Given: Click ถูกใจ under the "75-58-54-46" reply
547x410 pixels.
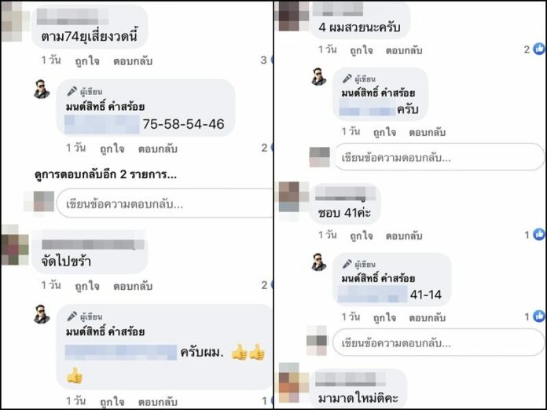Looking at the screenshot, I should [x=112, y=149].
